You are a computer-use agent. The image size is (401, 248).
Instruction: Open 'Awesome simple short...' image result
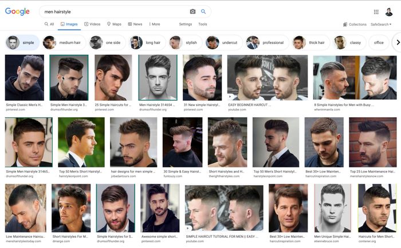point(160,208)
